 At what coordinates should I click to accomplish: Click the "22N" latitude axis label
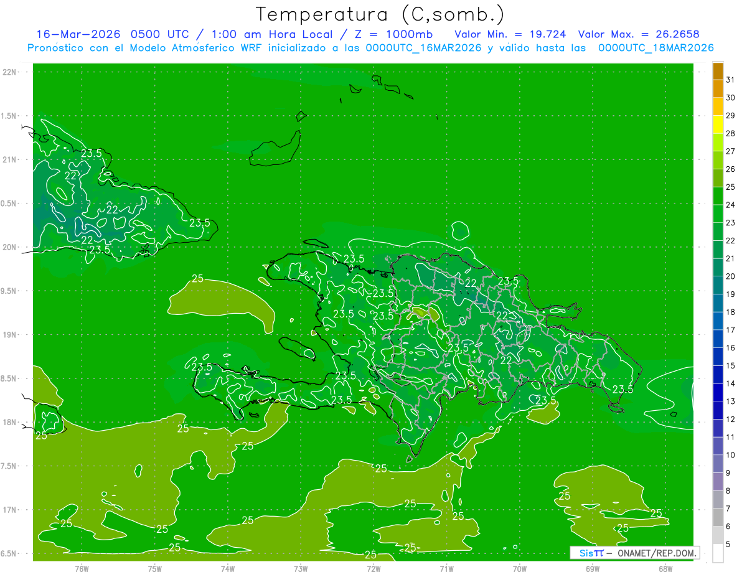(x=9, y=72)
